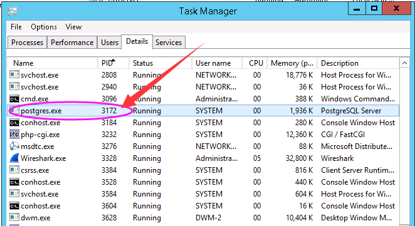Click the msdtc.exe process icon
The width and height of the screenshot is (415, 226).
click(14, 146)
